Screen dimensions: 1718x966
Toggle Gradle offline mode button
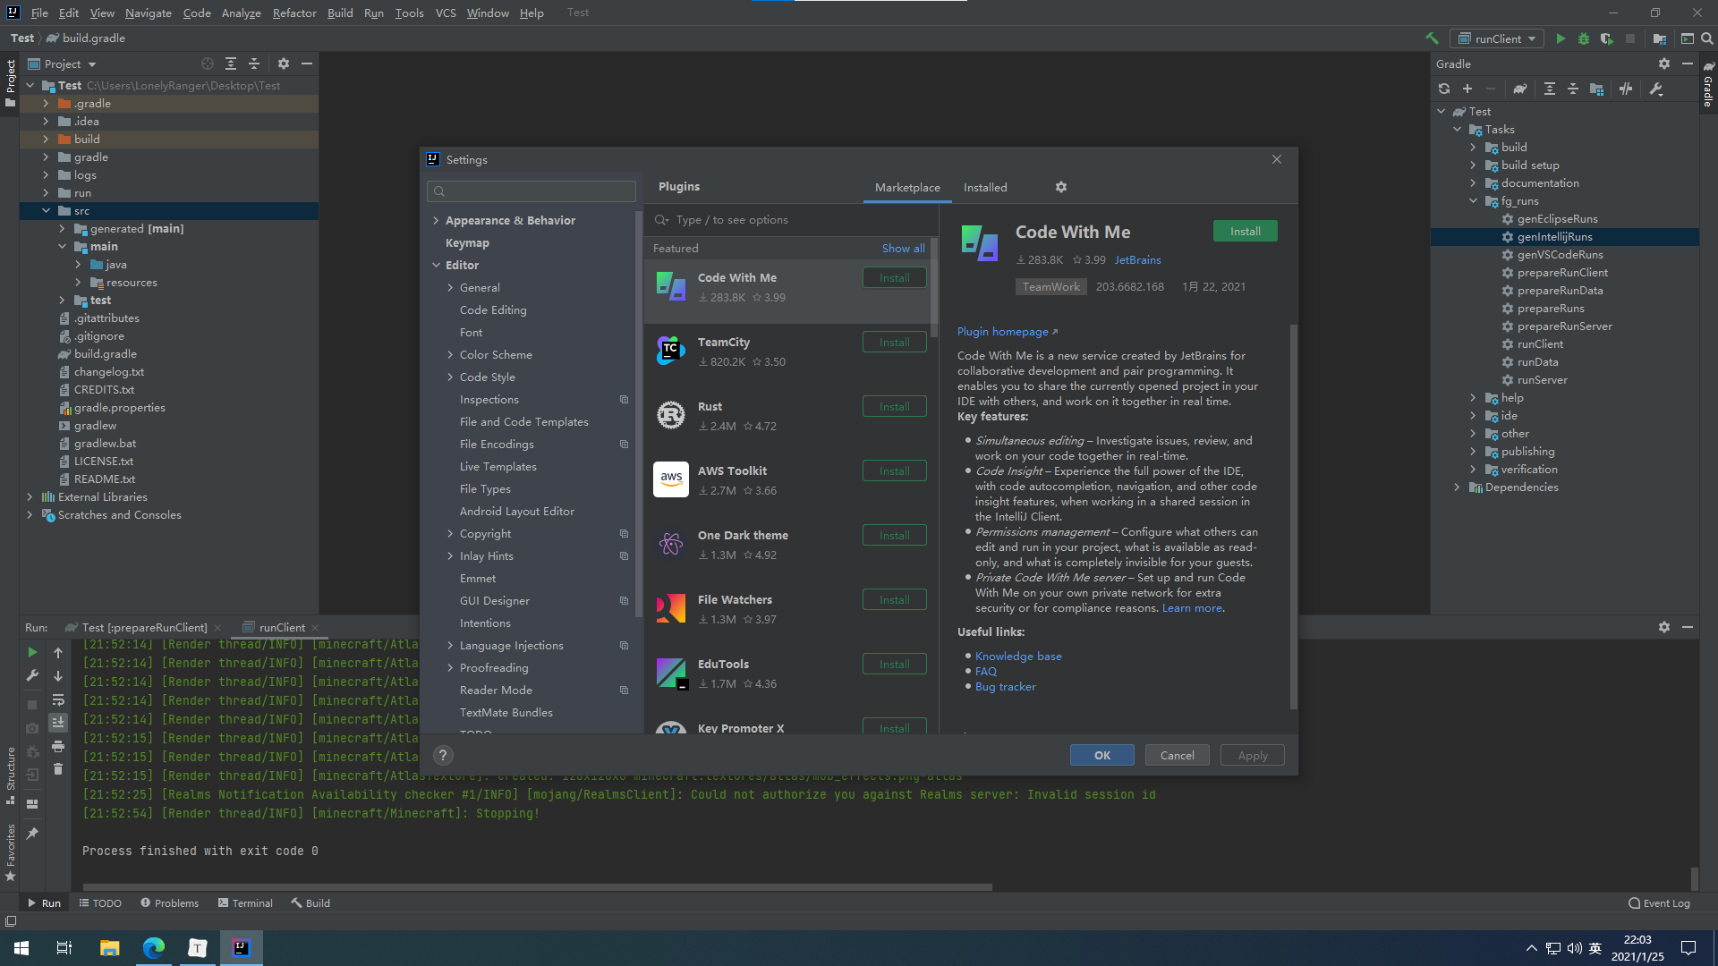1626,89
